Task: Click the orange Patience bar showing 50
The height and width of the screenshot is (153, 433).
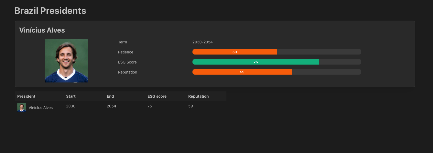Action: point(235,52)
